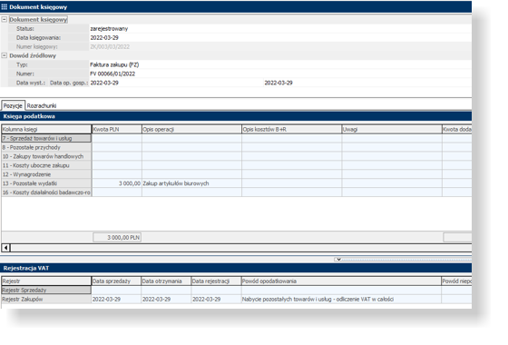
Task: Click the Kwota PLN column header
Action: coord(117,129)
